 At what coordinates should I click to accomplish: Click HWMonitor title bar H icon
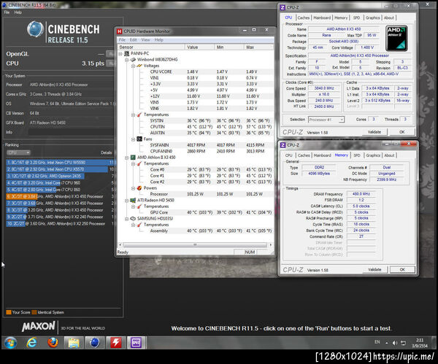pos(120,31)
